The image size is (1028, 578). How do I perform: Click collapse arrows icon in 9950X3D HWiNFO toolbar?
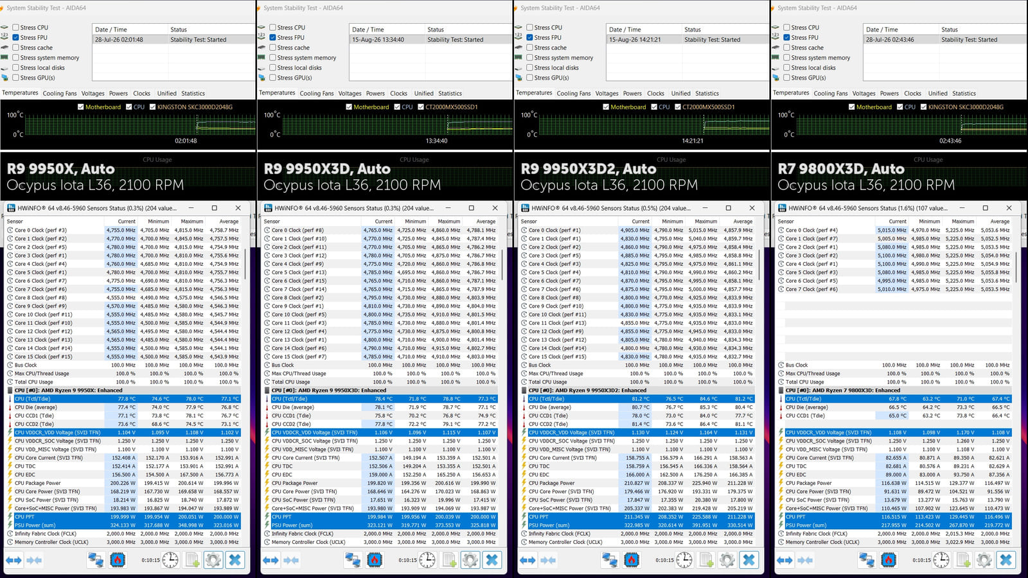tap(292, 560)
